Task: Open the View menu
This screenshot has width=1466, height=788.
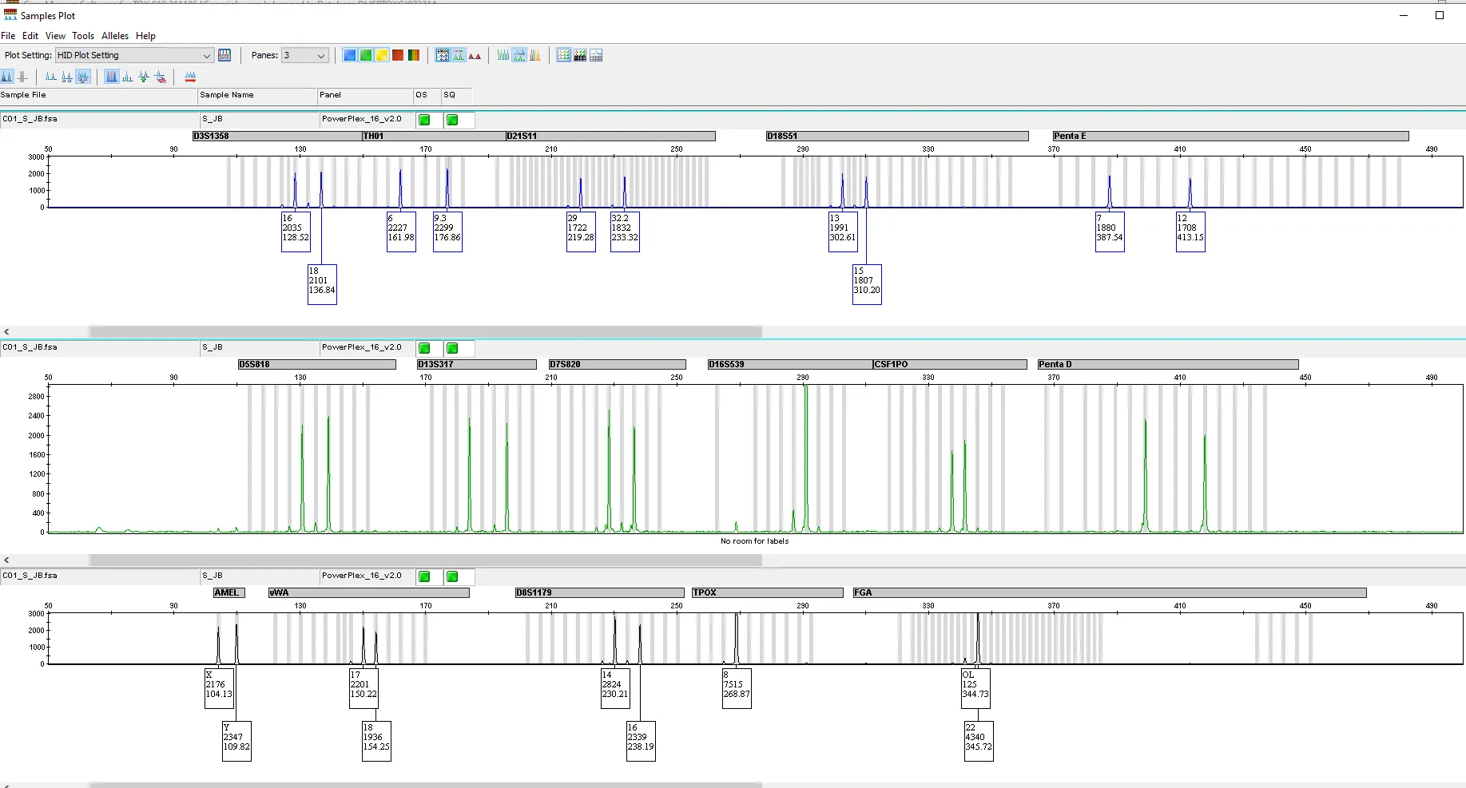Action: [x=55, y=36]
